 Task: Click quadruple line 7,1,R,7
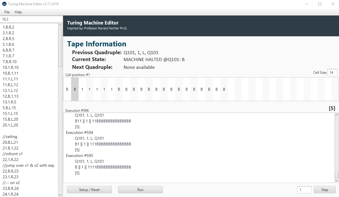point(8,56)
